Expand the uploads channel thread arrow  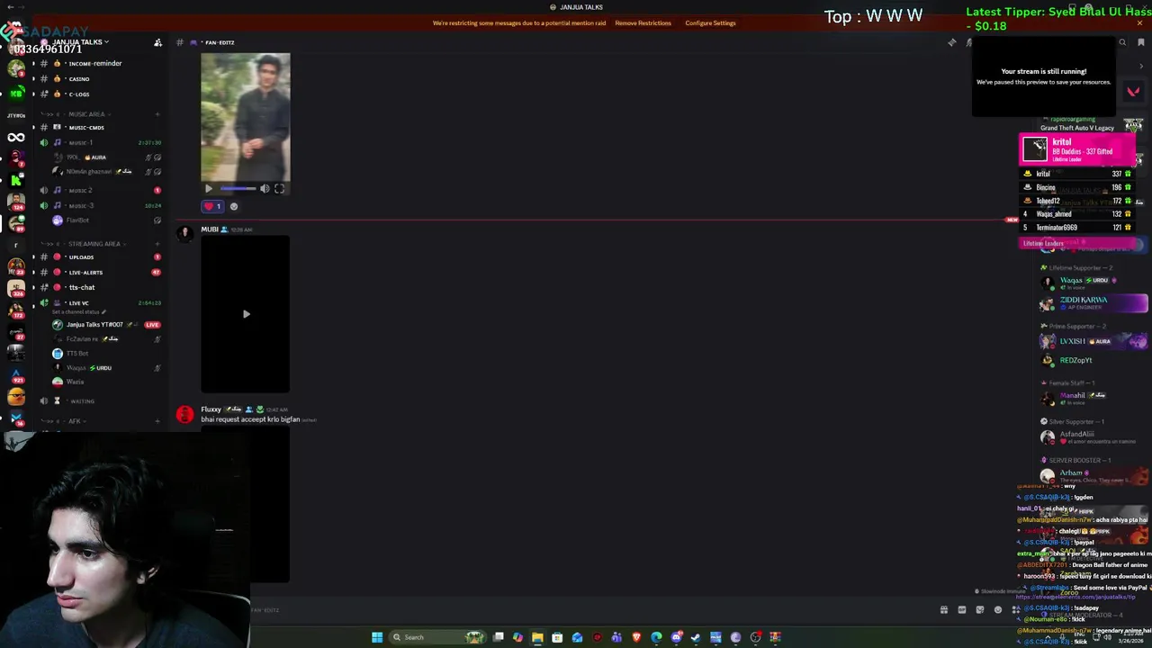pos(33,256)
